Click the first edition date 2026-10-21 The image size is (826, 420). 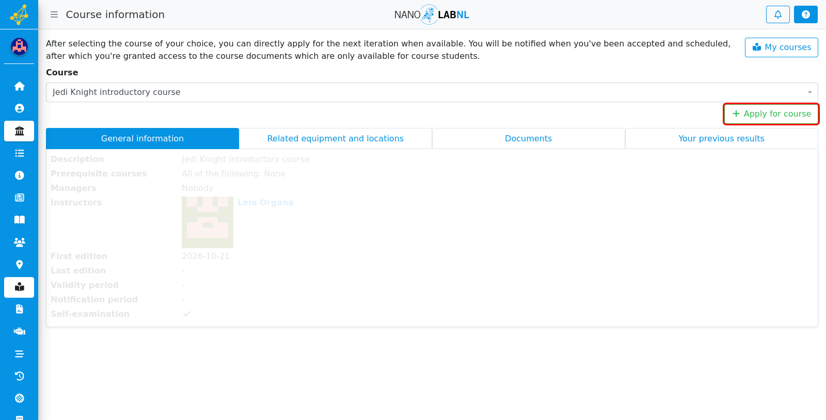[x=205, y=256]
